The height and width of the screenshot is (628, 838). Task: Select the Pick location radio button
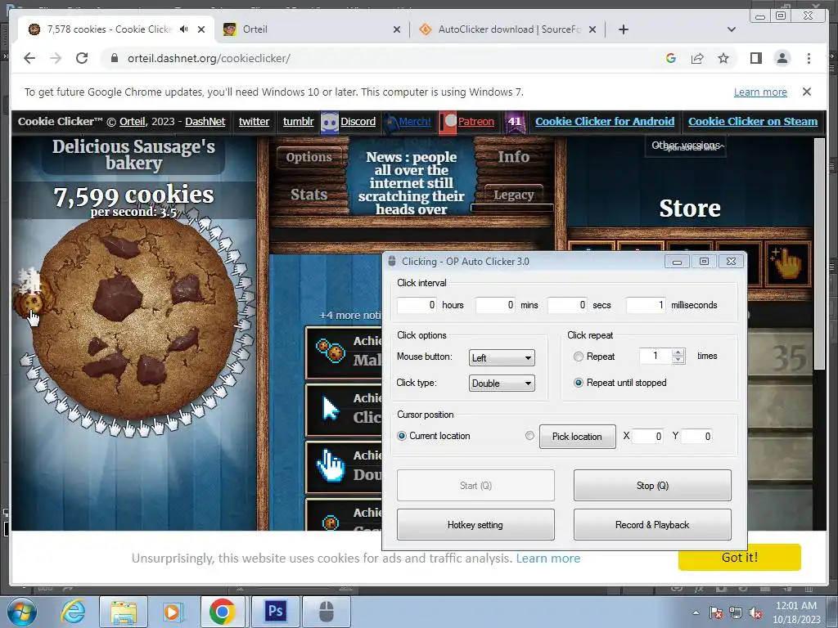click(529, 436)
